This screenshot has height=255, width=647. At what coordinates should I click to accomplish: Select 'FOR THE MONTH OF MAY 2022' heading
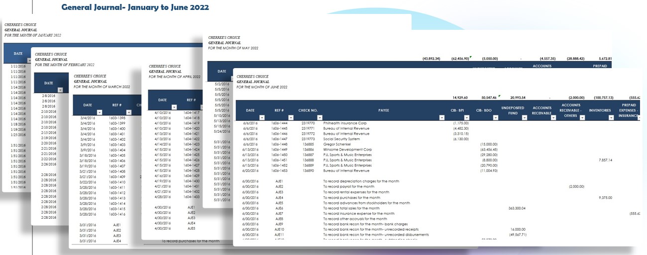point(233,48)
